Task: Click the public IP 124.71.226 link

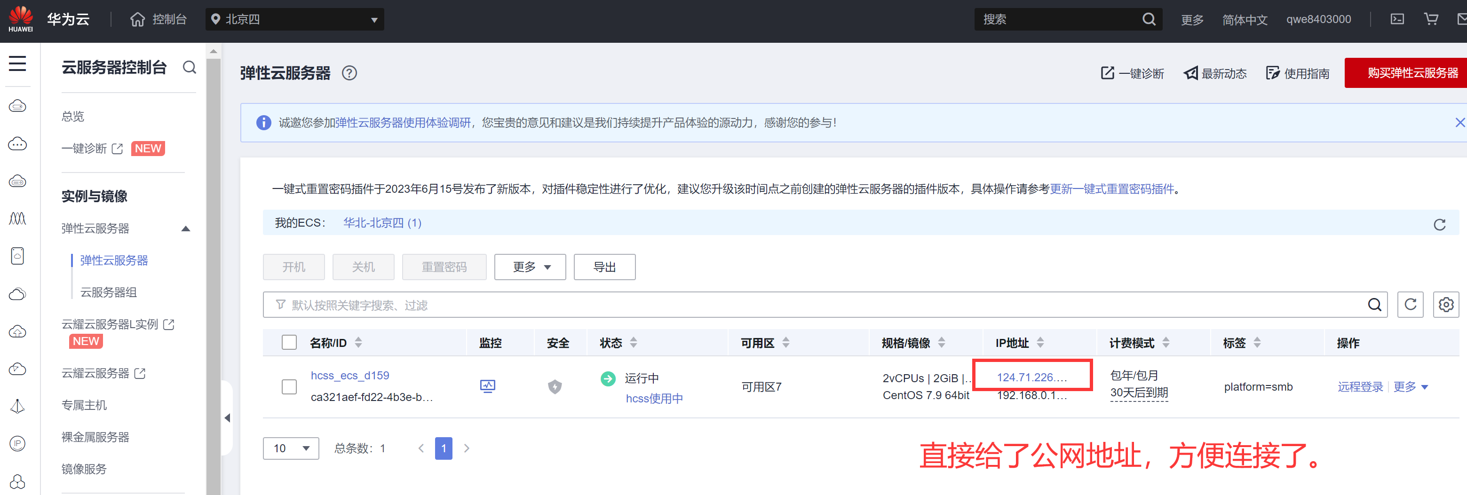Action: pos(1031,377)
